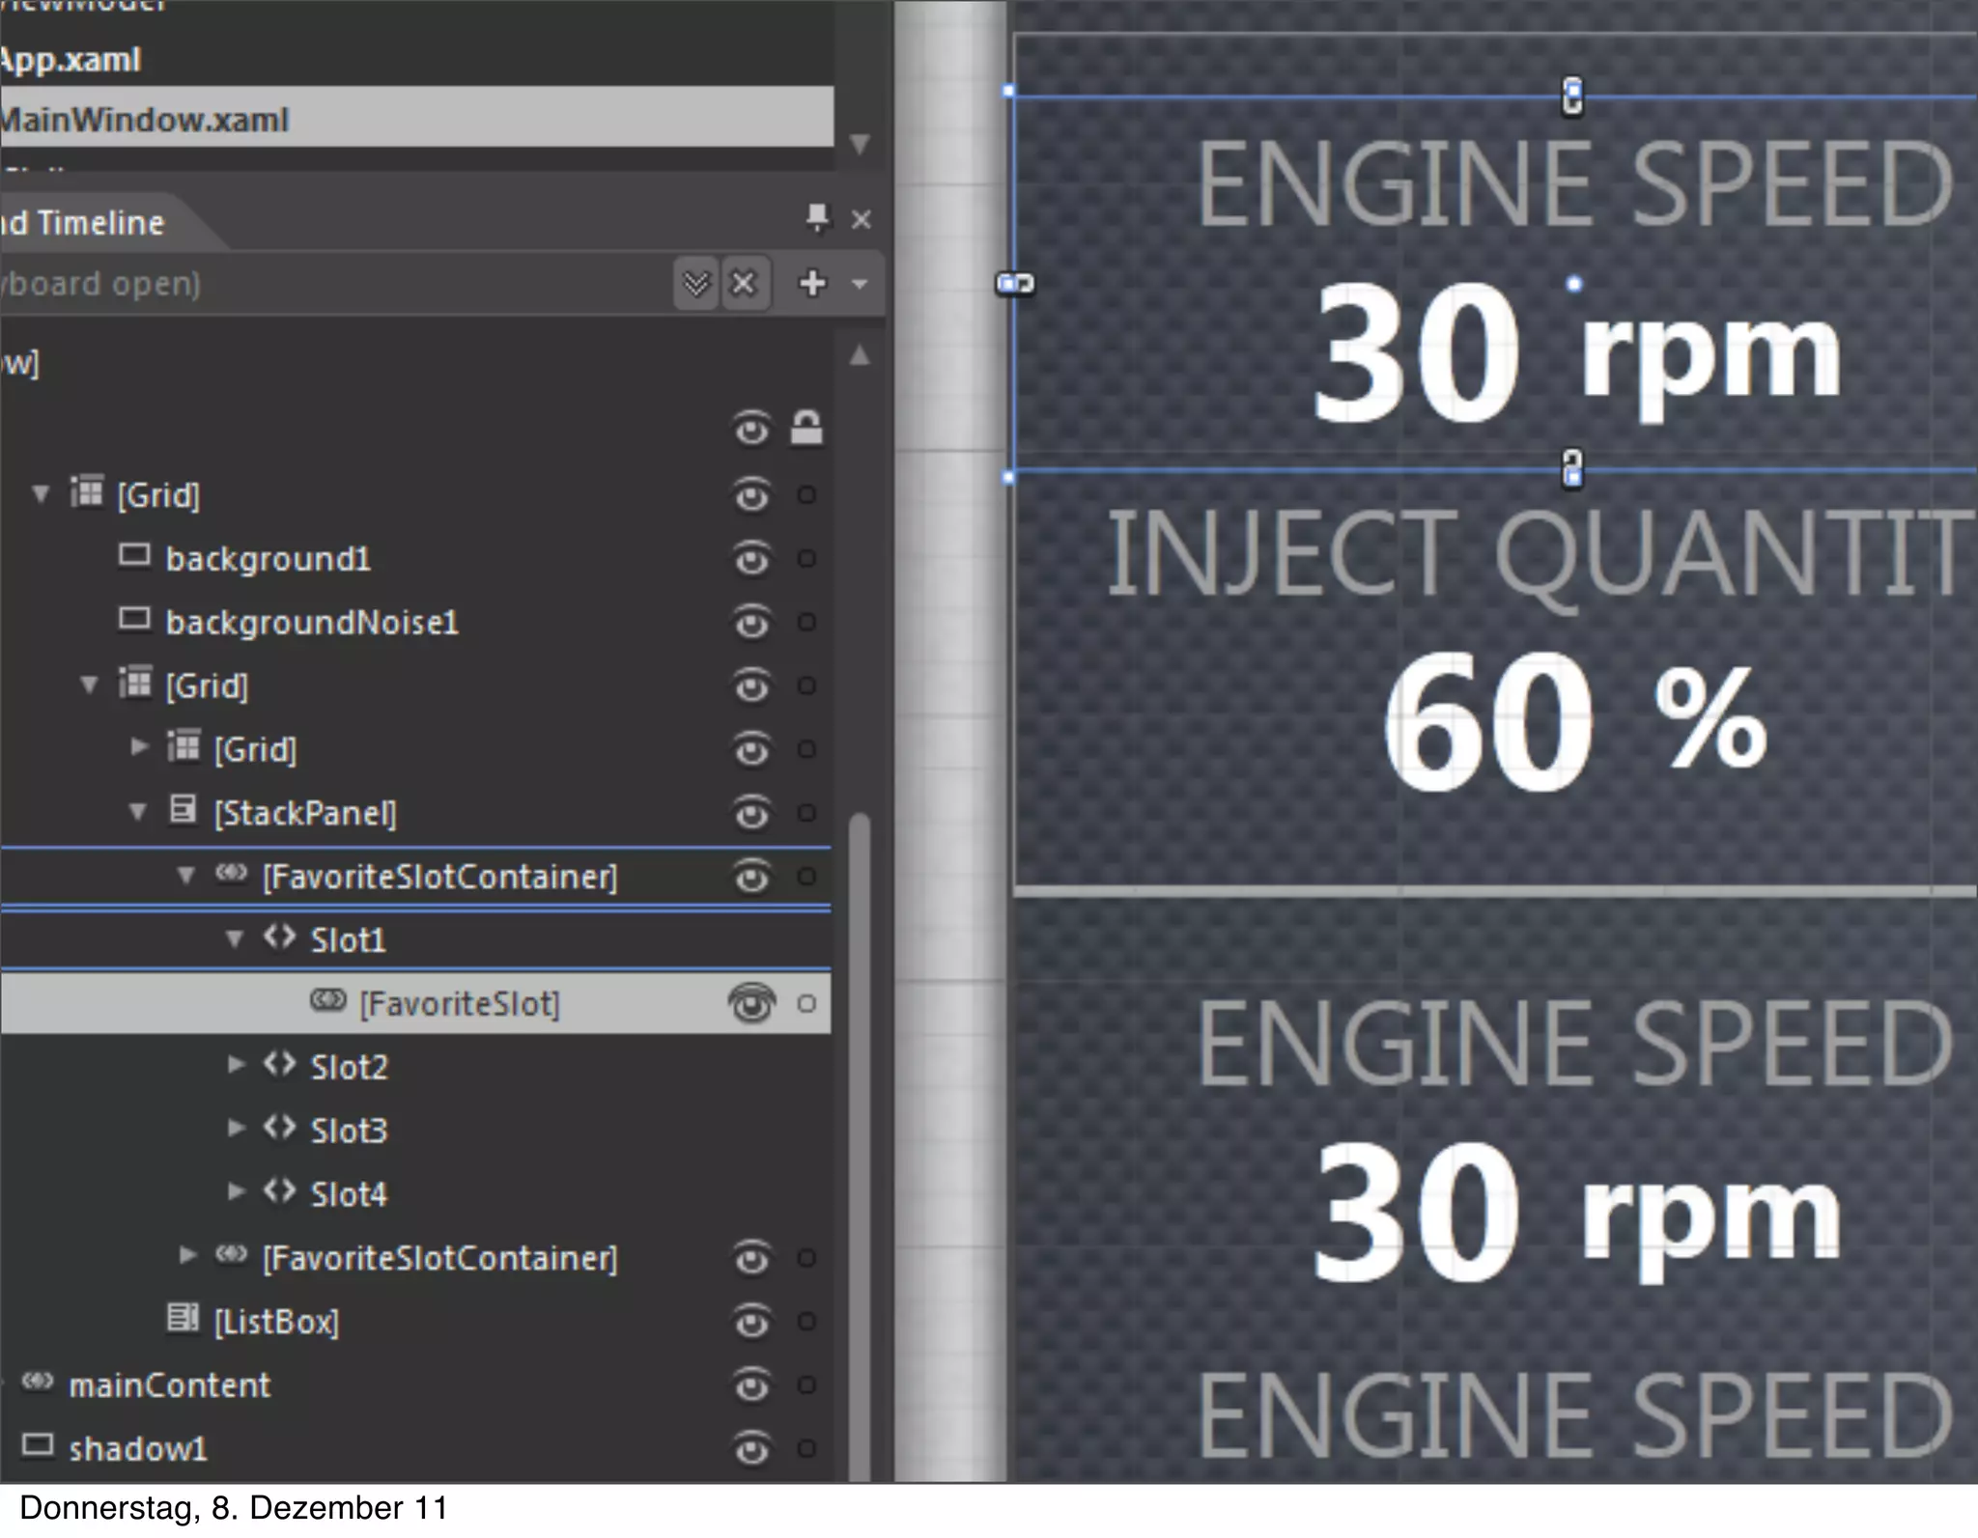Open MainWindow.xaml in the file list

pyautogui.click(x=145, y=120)
